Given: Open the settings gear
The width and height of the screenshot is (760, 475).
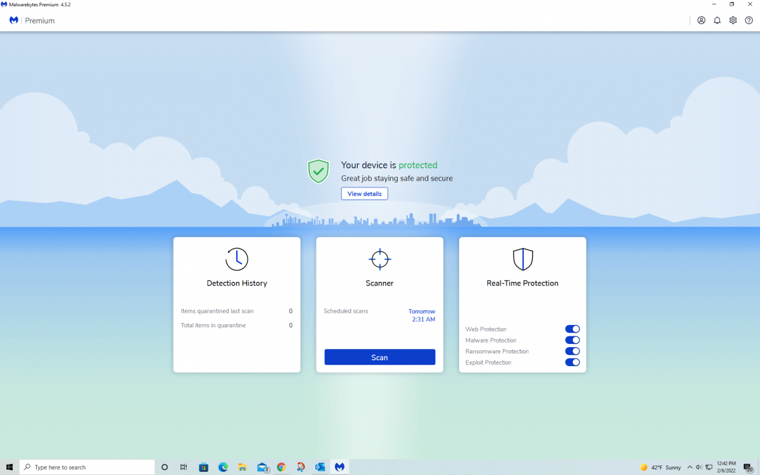Looking at the screenshot, I should point(733,20).
